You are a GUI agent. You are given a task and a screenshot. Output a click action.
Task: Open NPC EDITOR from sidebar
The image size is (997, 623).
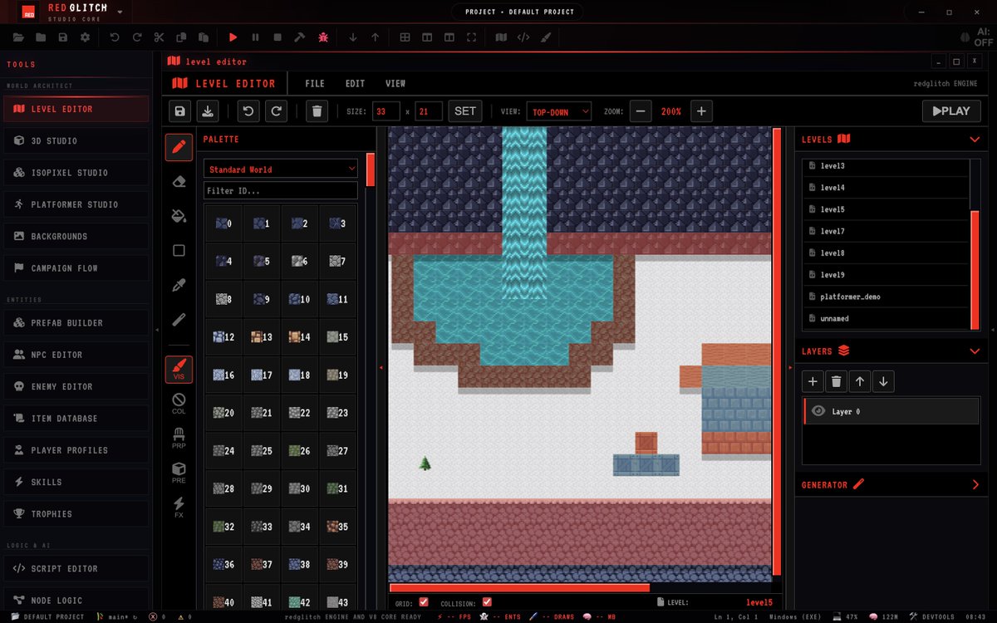pos(76,355)
